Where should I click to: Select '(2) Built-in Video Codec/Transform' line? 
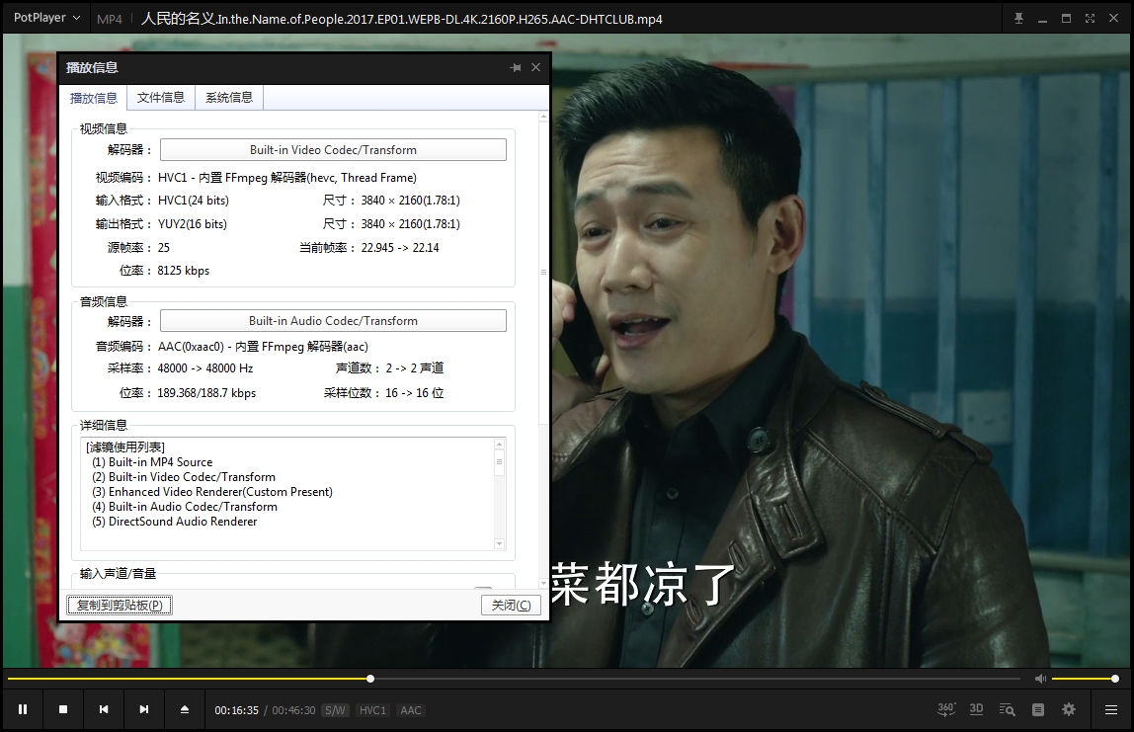(x=184, y=477)
